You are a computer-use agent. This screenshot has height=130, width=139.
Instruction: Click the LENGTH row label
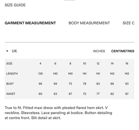pyautogui.click(x=12, y=74)
